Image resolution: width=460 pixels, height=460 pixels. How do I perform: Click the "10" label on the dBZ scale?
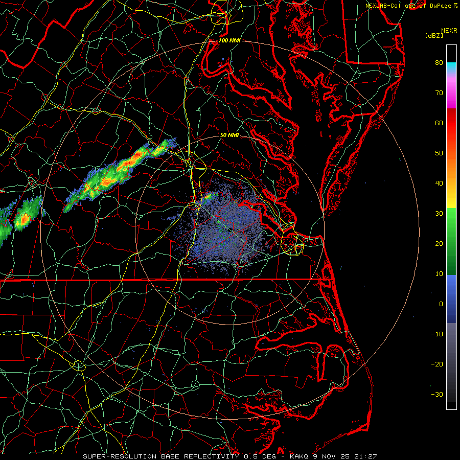439,274
